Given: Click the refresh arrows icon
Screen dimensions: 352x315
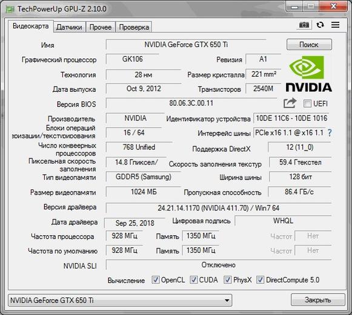Looking at the screenshot, I should [x=320, y=25].
